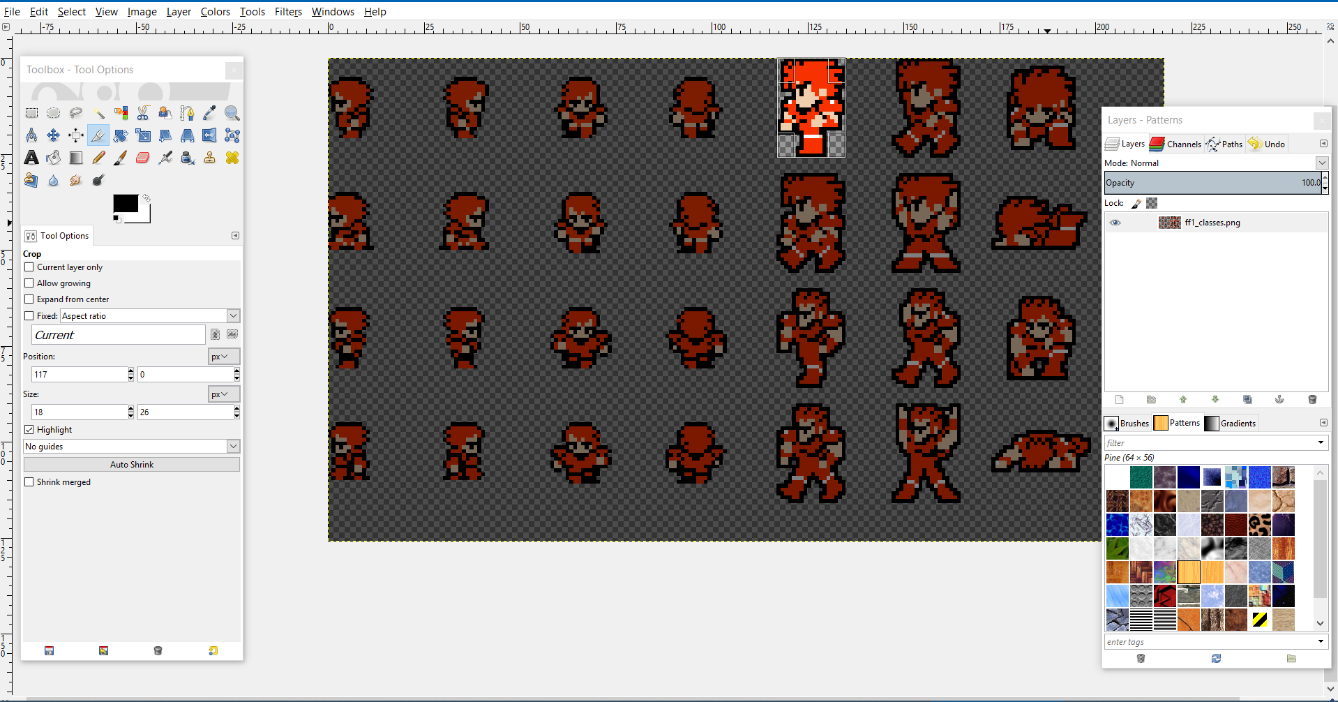Switch to the Channels tab

pos(1176,144)
